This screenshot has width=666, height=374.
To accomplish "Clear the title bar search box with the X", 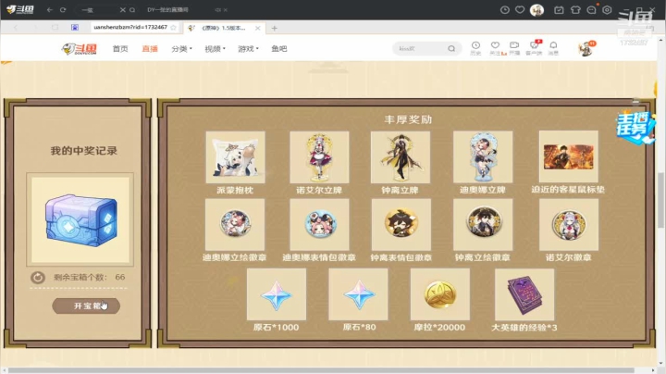I will point(122,10).
